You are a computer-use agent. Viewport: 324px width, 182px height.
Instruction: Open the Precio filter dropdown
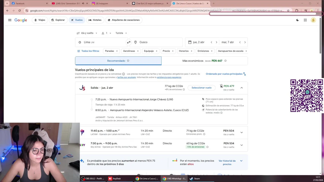(x=168, y=51)
